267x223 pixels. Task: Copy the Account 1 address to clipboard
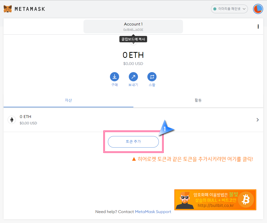click(x=133, y=27)
